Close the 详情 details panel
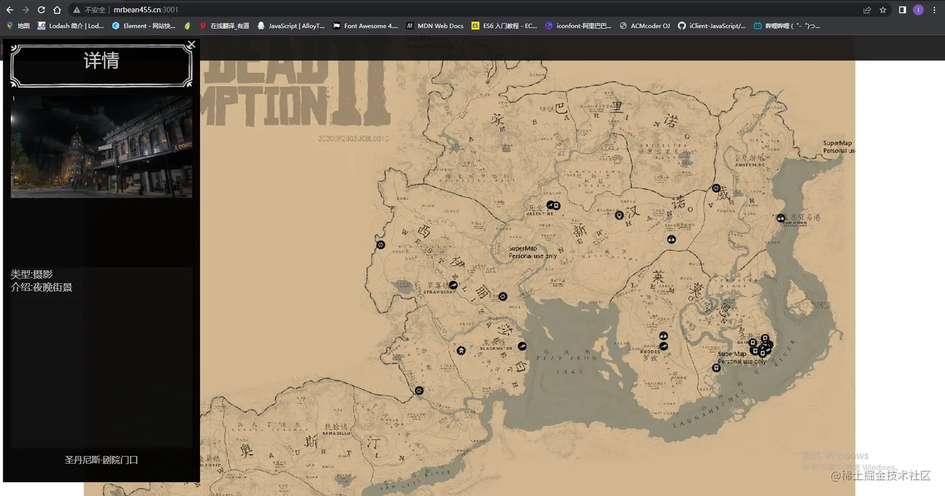 (x=192, y=44)
